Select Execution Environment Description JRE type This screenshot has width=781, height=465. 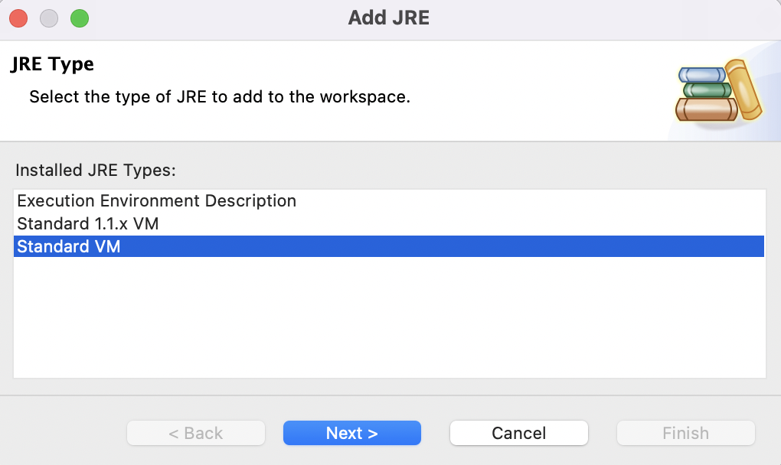[156, 201]
